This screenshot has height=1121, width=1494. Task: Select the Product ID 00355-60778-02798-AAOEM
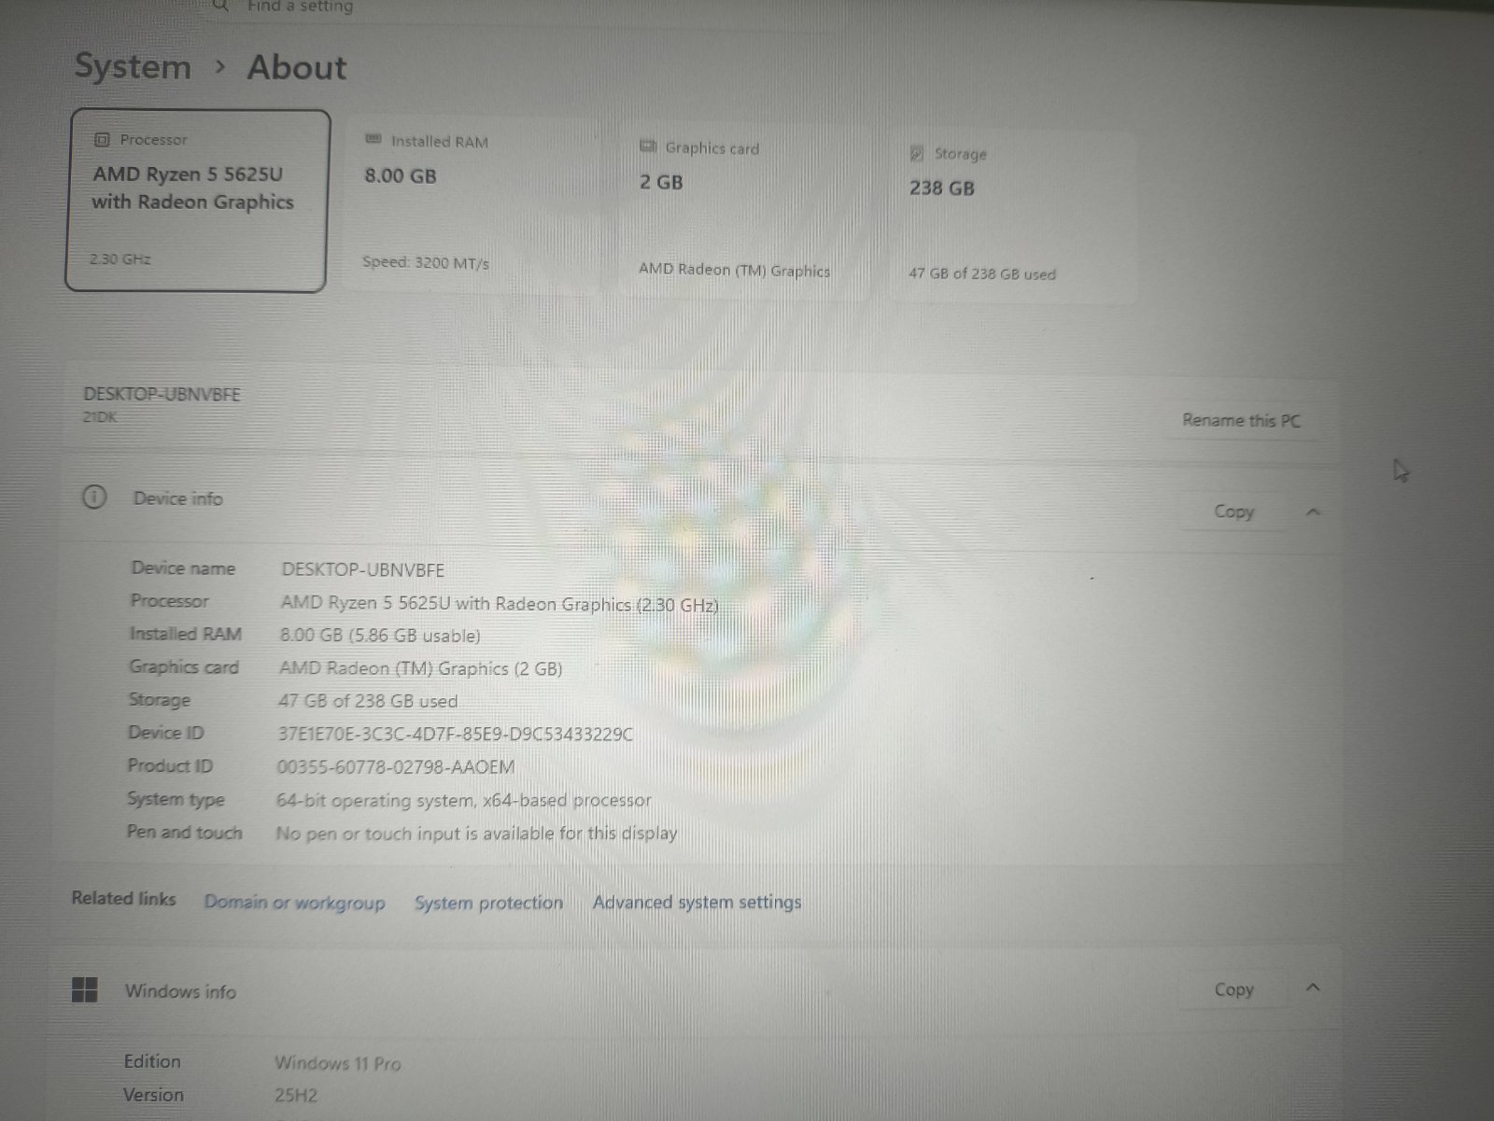(396, 767)
